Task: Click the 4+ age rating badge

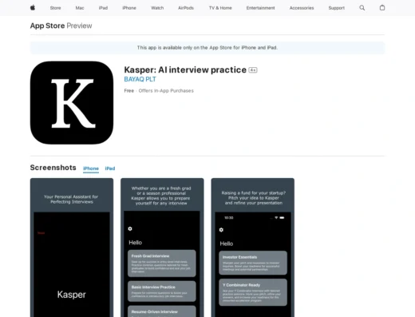Action: point(253,70)
